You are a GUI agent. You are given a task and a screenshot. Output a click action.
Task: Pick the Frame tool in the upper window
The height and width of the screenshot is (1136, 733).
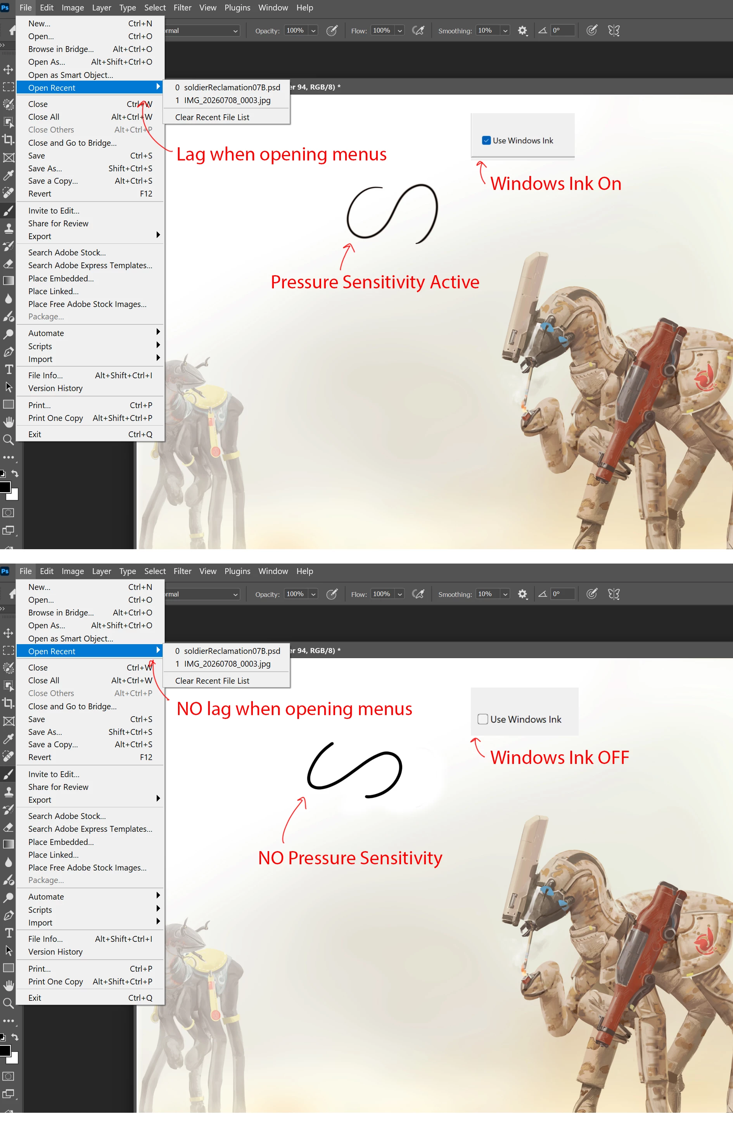8,157
